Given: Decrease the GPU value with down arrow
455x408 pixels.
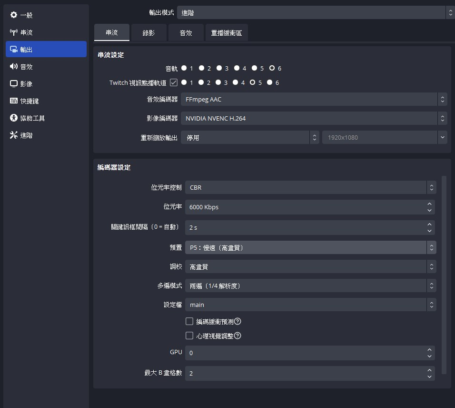Looking at the screenshot, I should tap(429, 356).
